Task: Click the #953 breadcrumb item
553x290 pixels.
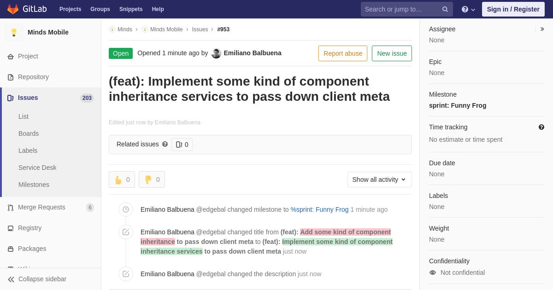Action: (x=224, y=29)
